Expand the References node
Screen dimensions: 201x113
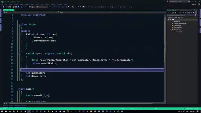170,22
